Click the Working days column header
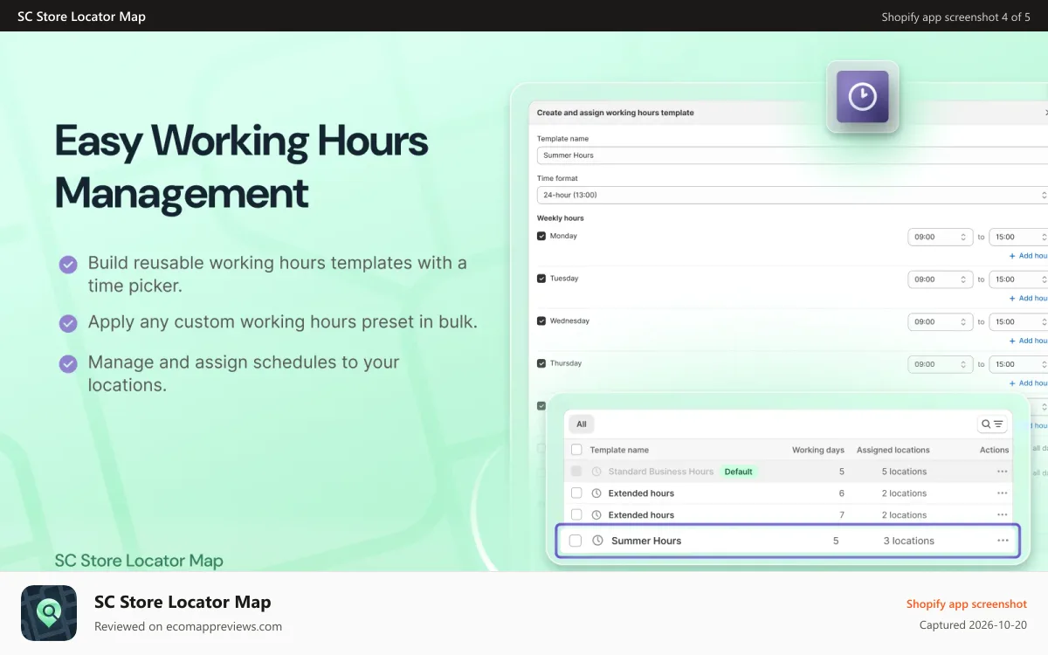The width and height of the screenshot is (1048, 655). tap(818, 450)
